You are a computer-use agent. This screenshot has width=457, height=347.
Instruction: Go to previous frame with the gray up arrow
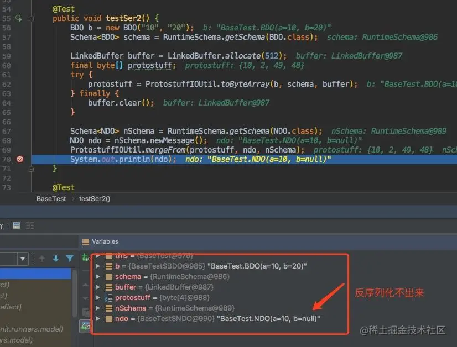point(42,259)
